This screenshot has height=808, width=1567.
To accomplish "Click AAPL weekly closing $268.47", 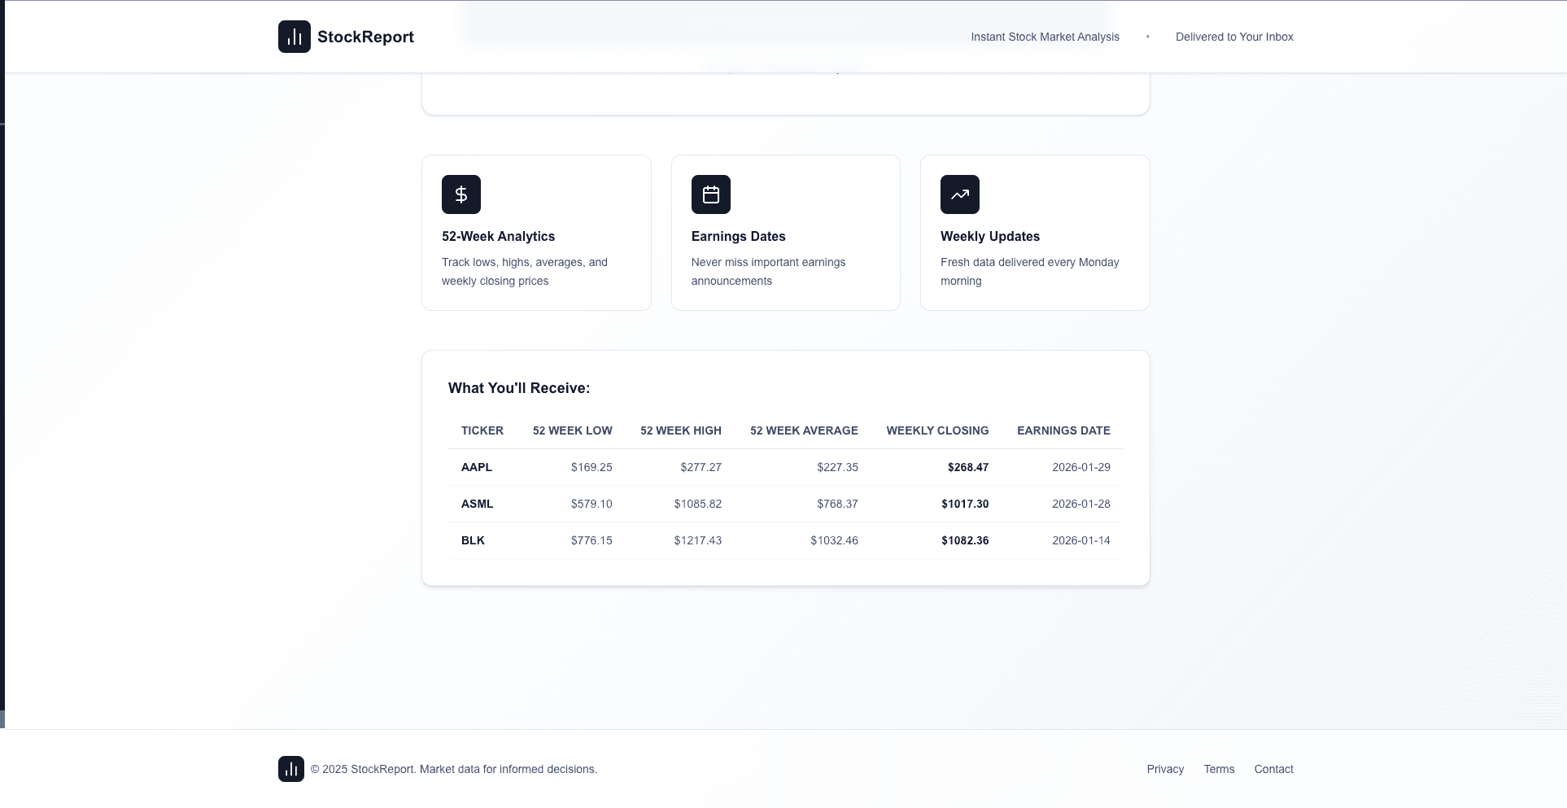I will [968, 467].
